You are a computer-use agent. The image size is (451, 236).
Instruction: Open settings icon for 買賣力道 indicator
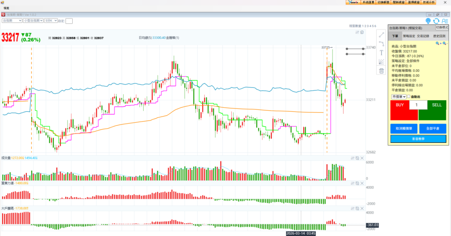352,183
